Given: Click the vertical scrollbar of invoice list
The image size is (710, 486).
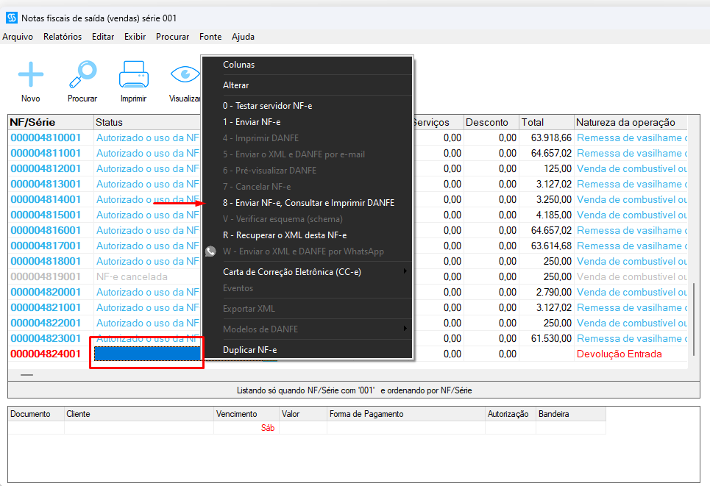Looking at the screenshot, I should (x=694, y=319).
